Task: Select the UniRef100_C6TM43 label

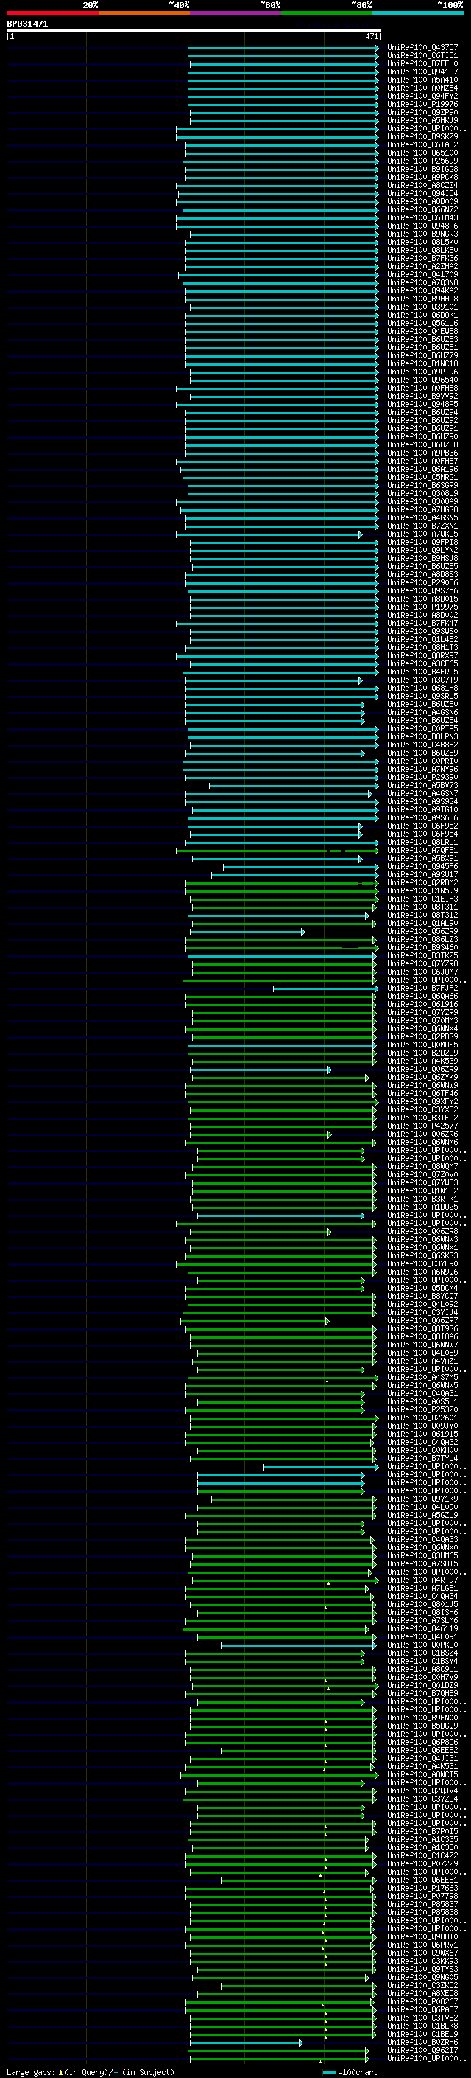Action: click(x=422, y=217)
